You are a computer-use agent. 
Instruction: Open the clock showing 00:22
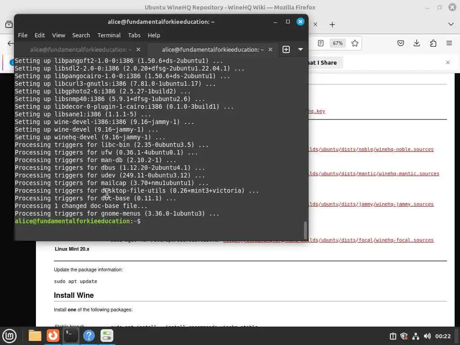click(442, 336)
